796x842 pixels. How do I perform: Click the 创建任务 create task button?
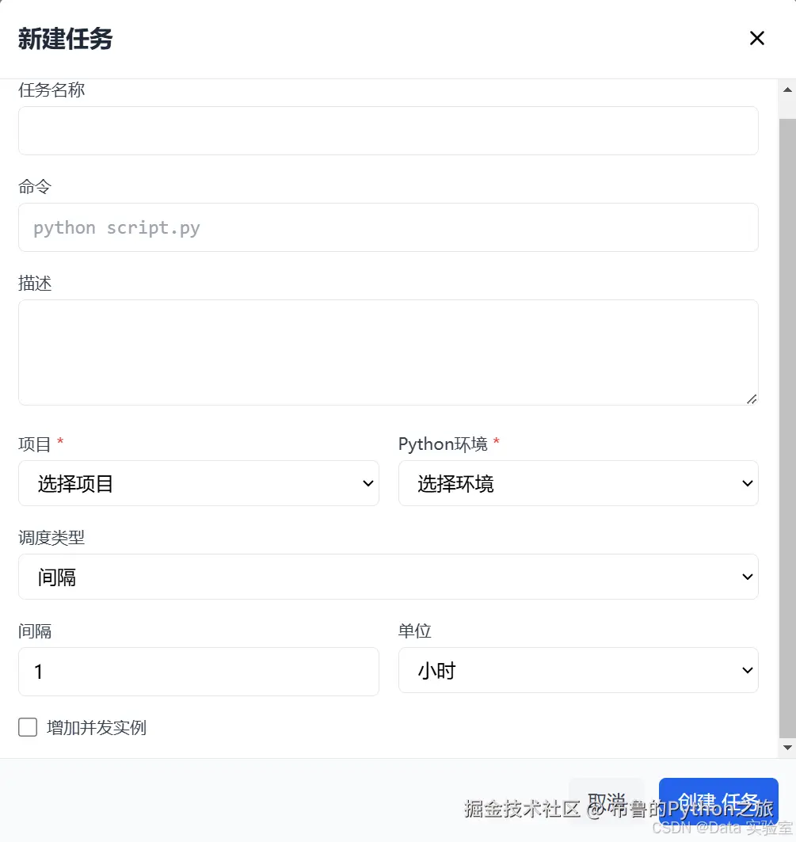[718, 799]
